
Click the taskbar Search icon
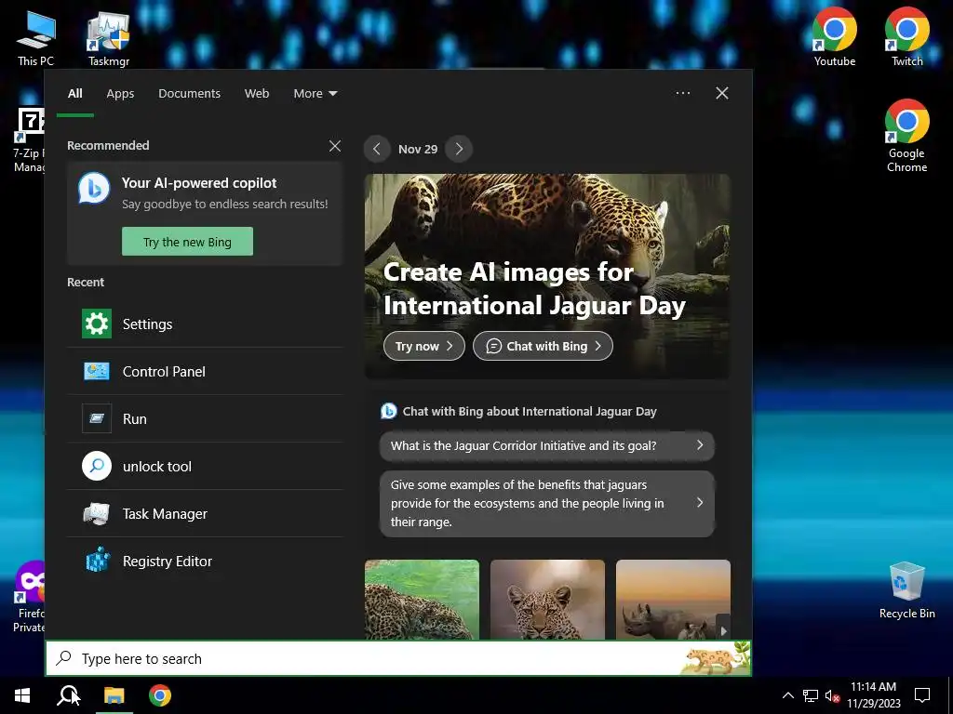point(68,695)
